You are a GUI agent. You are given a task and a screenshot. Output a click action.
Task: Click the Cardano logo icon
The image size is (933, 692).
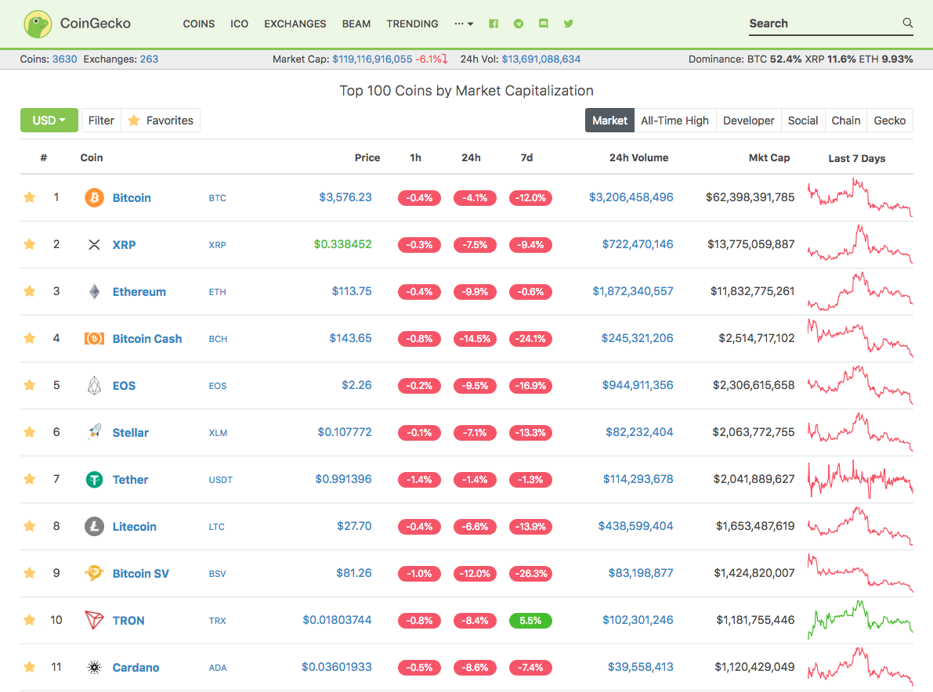(94, 667)
